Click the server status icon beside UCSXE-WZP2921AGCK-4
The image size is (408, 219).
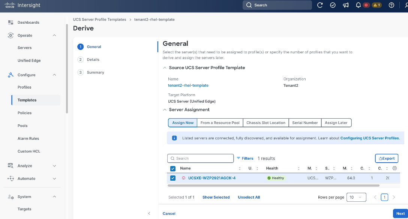(x=184, y=178)
